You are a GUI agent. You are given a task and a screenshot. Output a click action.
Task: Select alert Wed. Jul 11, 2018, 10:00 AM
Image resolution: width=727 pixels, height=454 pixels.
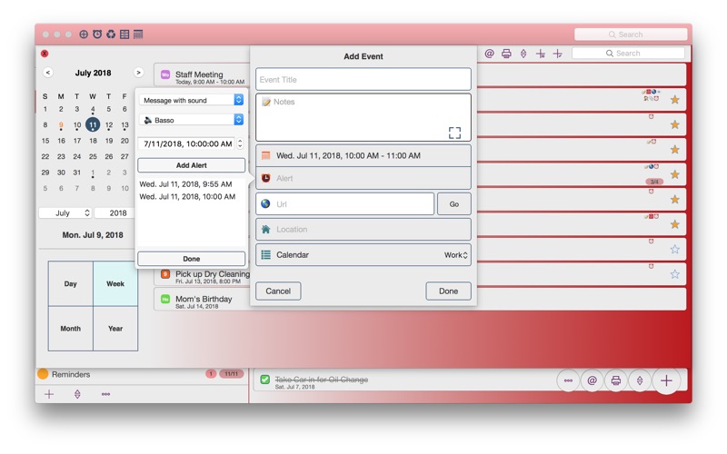tap(188, 197)
